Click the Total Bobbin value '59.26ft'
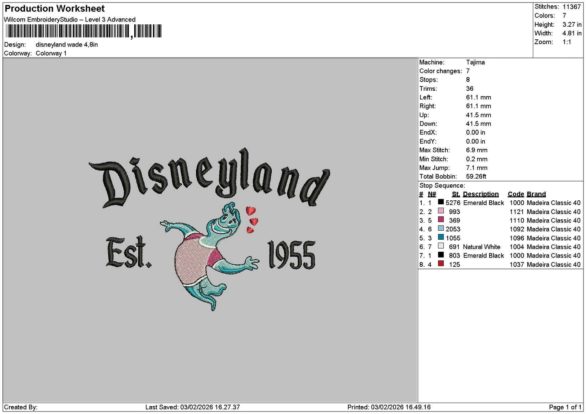Viewport: 586px width, 414px height. click(476, 177)
